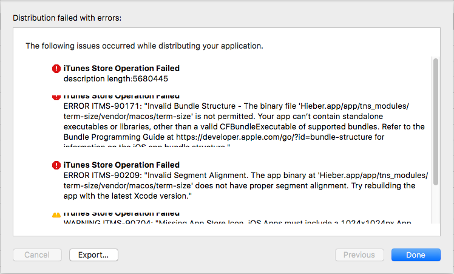Select 'The following issues occurred' sentence
The width and height of the screenshot is (454, 274).
tap(144, 46)
